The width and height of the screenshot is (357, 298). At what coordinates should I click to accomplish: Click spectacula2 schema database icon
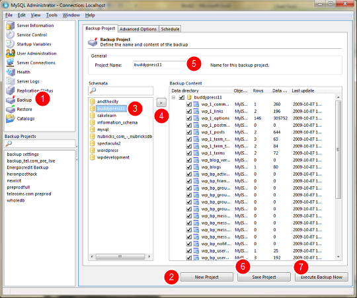pyautogui.click(x=92, y=143)
